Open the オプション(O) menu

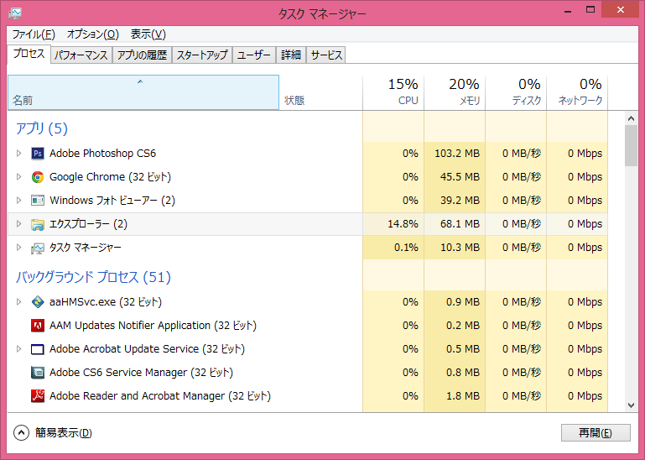93,34
